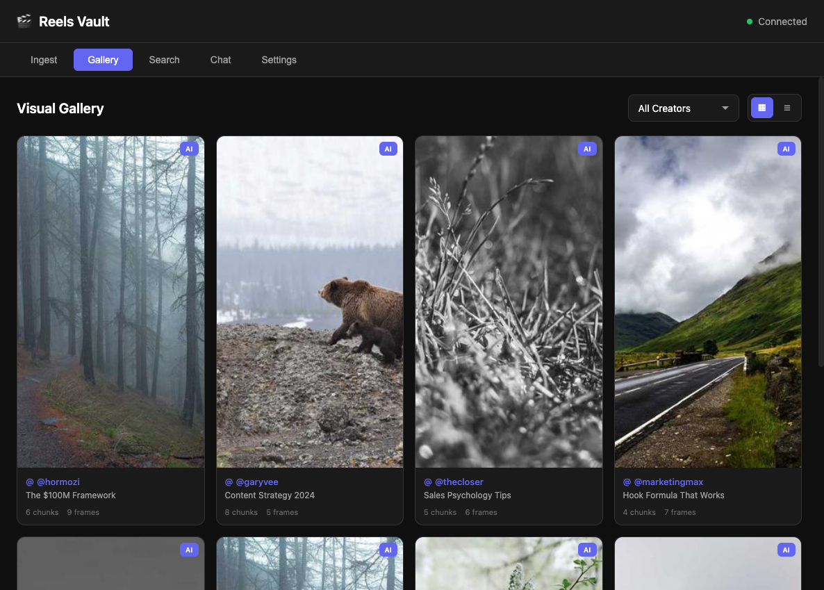Select the active Gallery tab

103,60
